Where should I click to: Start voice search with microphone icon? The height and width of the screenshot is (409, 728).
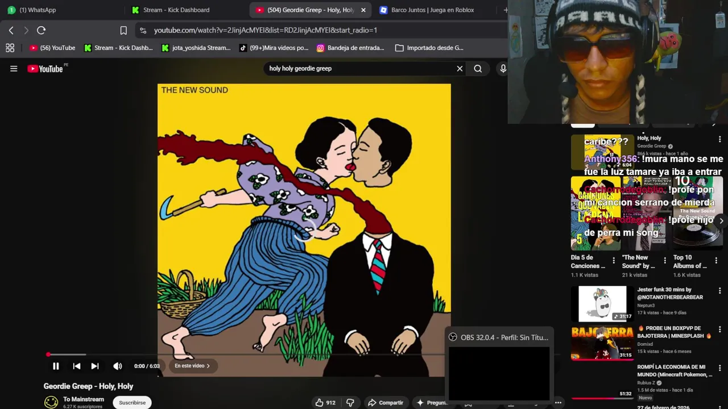pyautogui.click(x=503, y=69)
